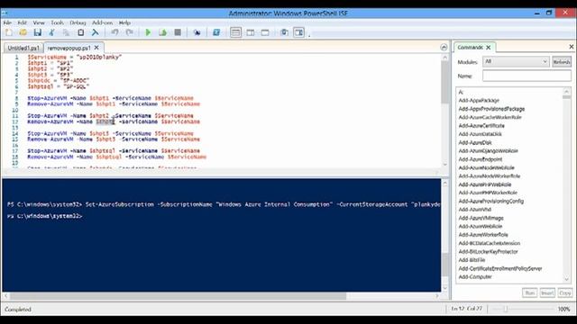Screen dimensions: 577x324
Task: Close the add-on tools pane
Action: click(571, 47)
